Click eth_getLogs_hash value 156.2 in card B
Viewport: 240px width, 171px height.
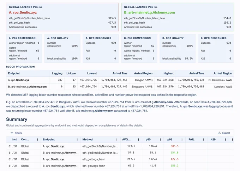tap(227, 23)
